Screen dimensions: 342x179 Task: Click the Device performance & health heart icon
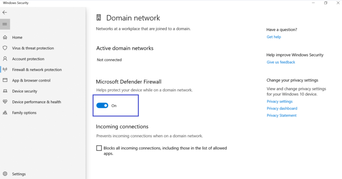(5, 102)
